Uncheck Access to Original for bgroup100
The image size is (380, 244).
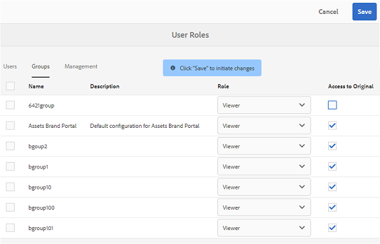click(x=332, y=207)
